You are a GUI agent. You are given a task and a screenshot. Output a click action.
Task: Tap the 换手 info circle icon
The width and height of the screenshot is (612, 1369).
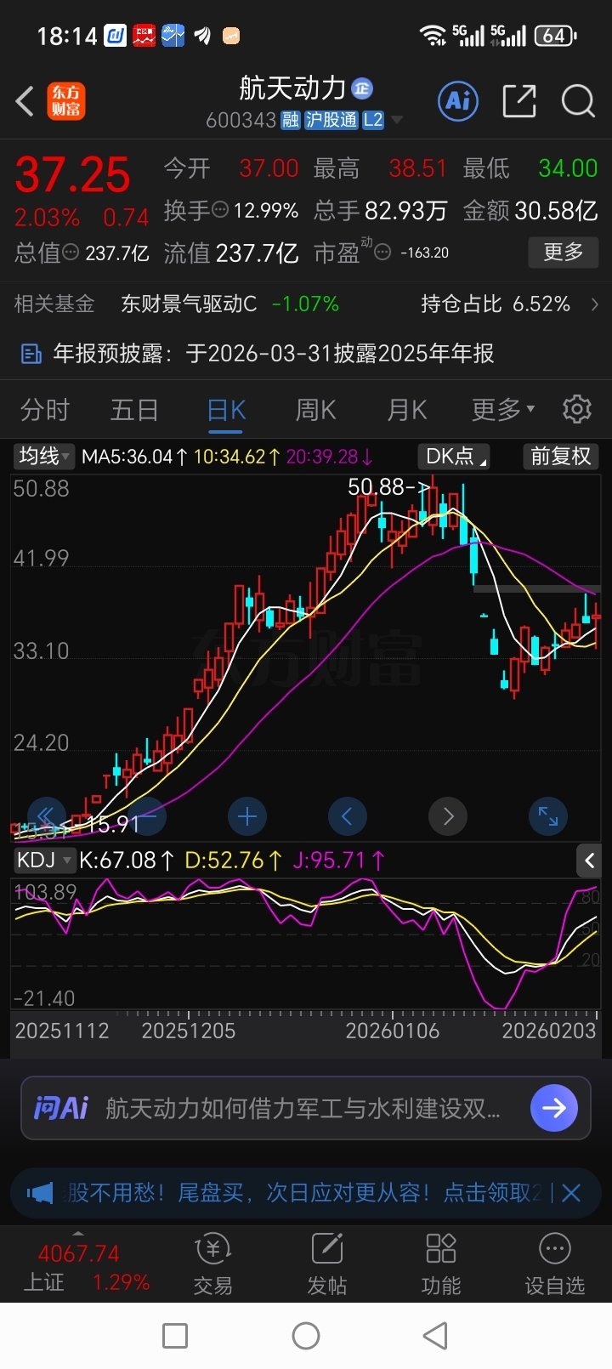point(219,209)
